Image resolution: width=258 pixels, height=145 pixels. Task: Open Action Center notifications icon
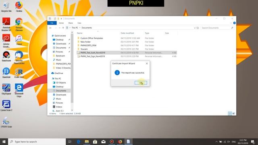click(x=253, y=142)
